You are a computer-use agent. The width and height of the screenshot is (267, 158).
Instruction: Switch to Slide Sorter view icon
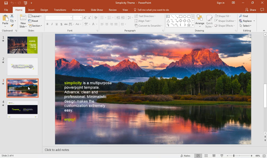(x=206, y=155)
